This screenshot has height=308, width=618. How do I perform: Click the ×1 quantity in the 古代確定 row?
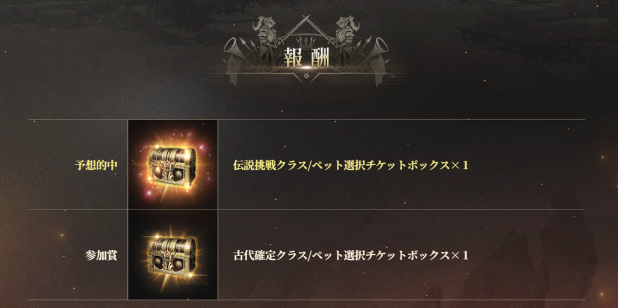pos(459,255)
